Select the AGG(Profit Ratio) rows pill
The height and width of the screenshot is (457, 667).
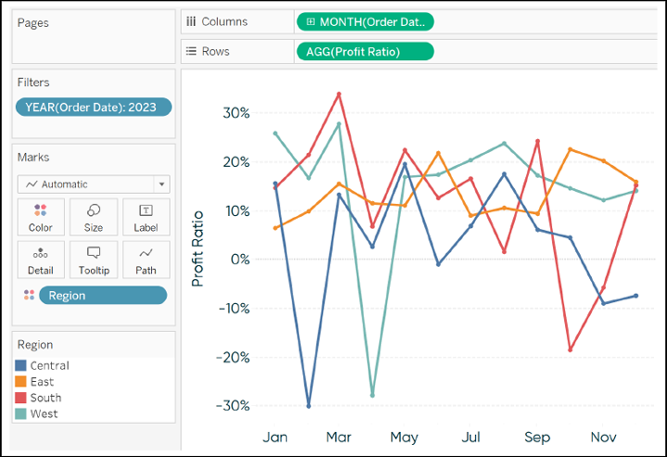[366, 51]
